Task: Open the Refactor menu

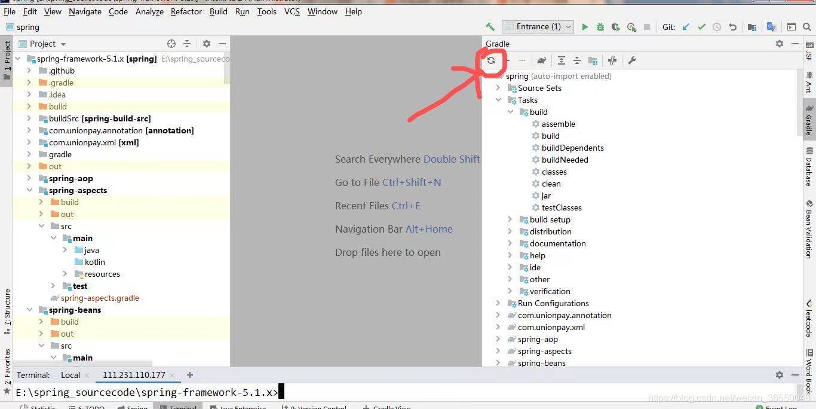Action: (x=186, y=11)
